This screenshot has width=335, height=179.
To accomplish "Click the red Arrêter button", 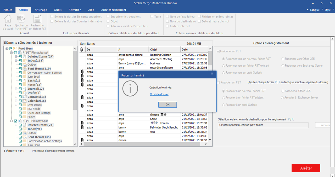I will [306, 168].
